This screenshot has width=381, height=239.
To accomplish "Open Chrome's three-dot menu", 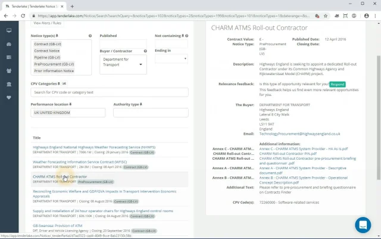I will click(373, 17).
